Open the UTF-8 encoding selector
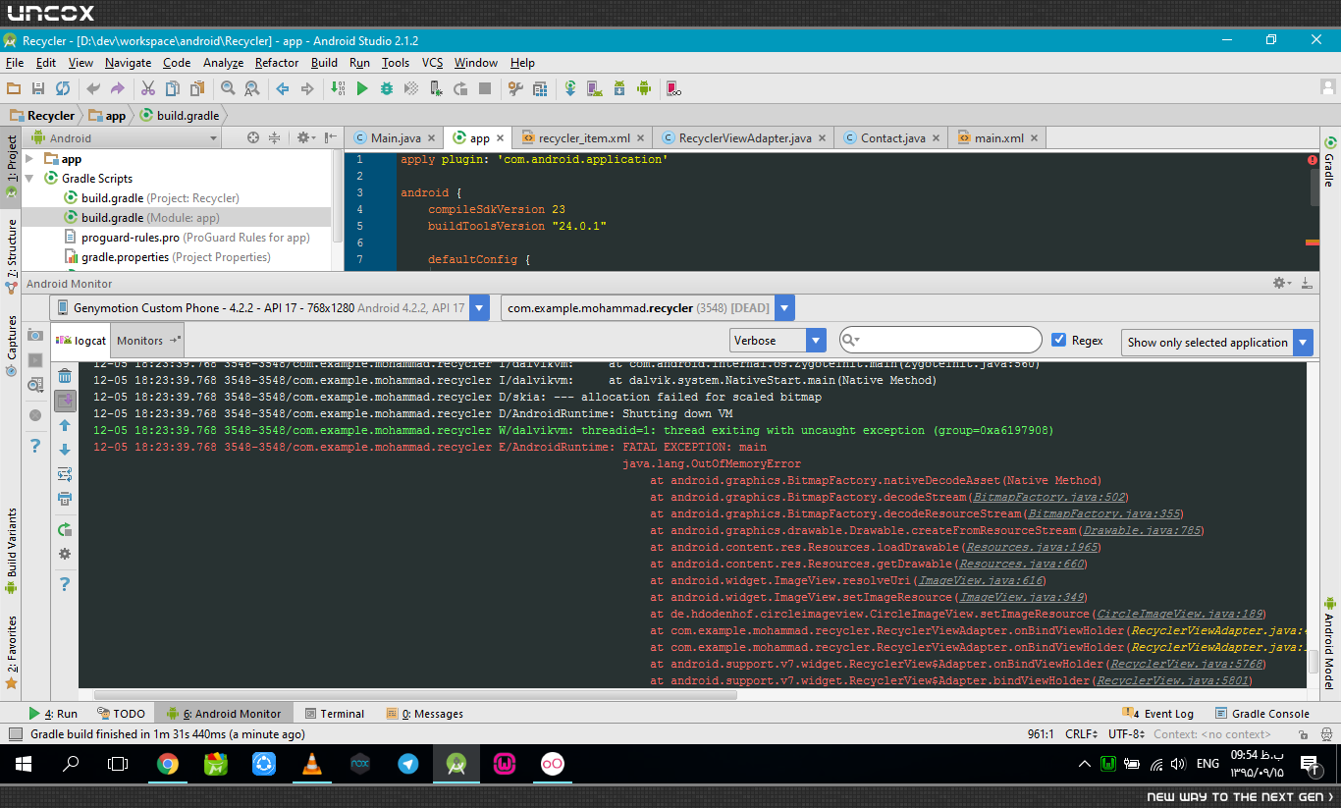 coord(1126,734)
